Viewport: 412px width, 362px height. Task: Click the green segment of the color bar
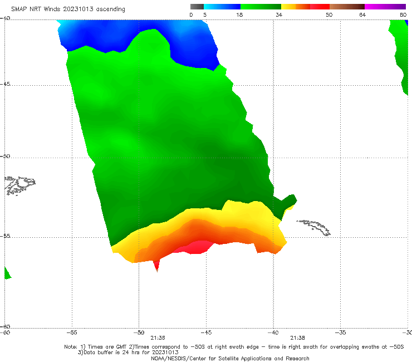point(261,7)
